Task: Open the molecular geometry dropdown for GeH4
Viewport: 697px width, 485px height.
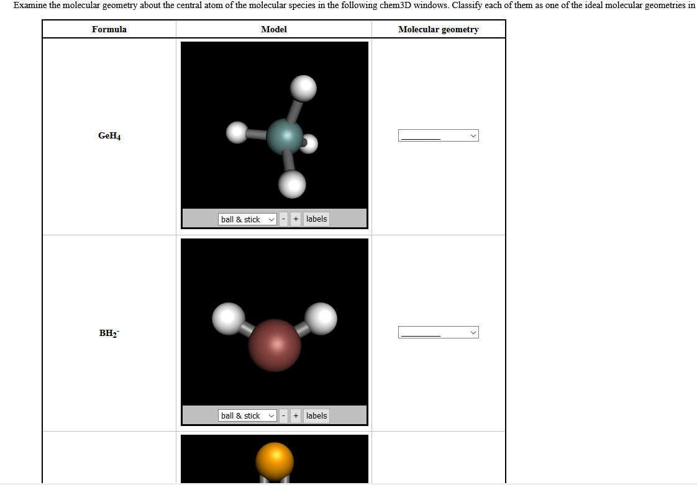Action: [x=438, y=135]
